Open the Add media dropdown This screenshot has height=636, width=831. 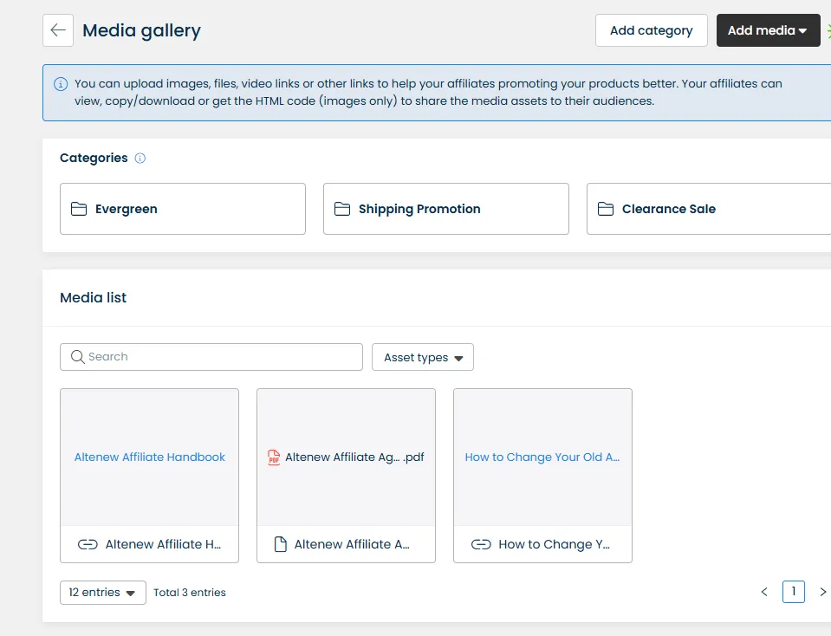coord(768,29)
